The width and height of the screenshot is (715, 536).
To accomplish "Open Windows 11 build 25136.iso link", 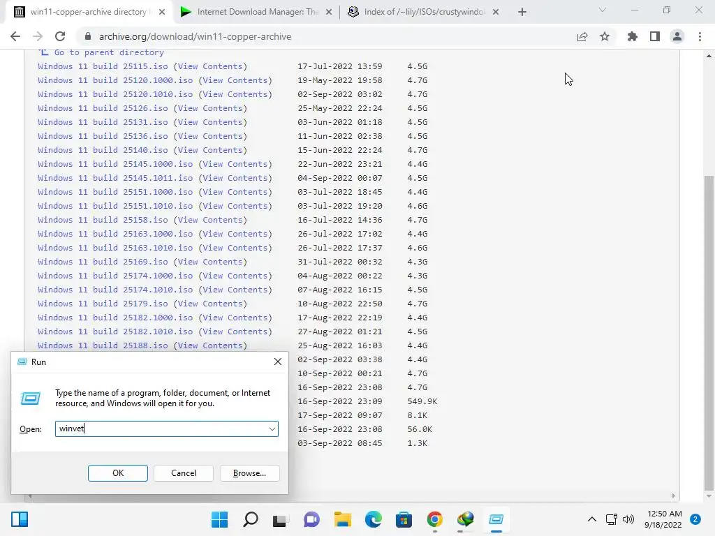I will 103,136.
